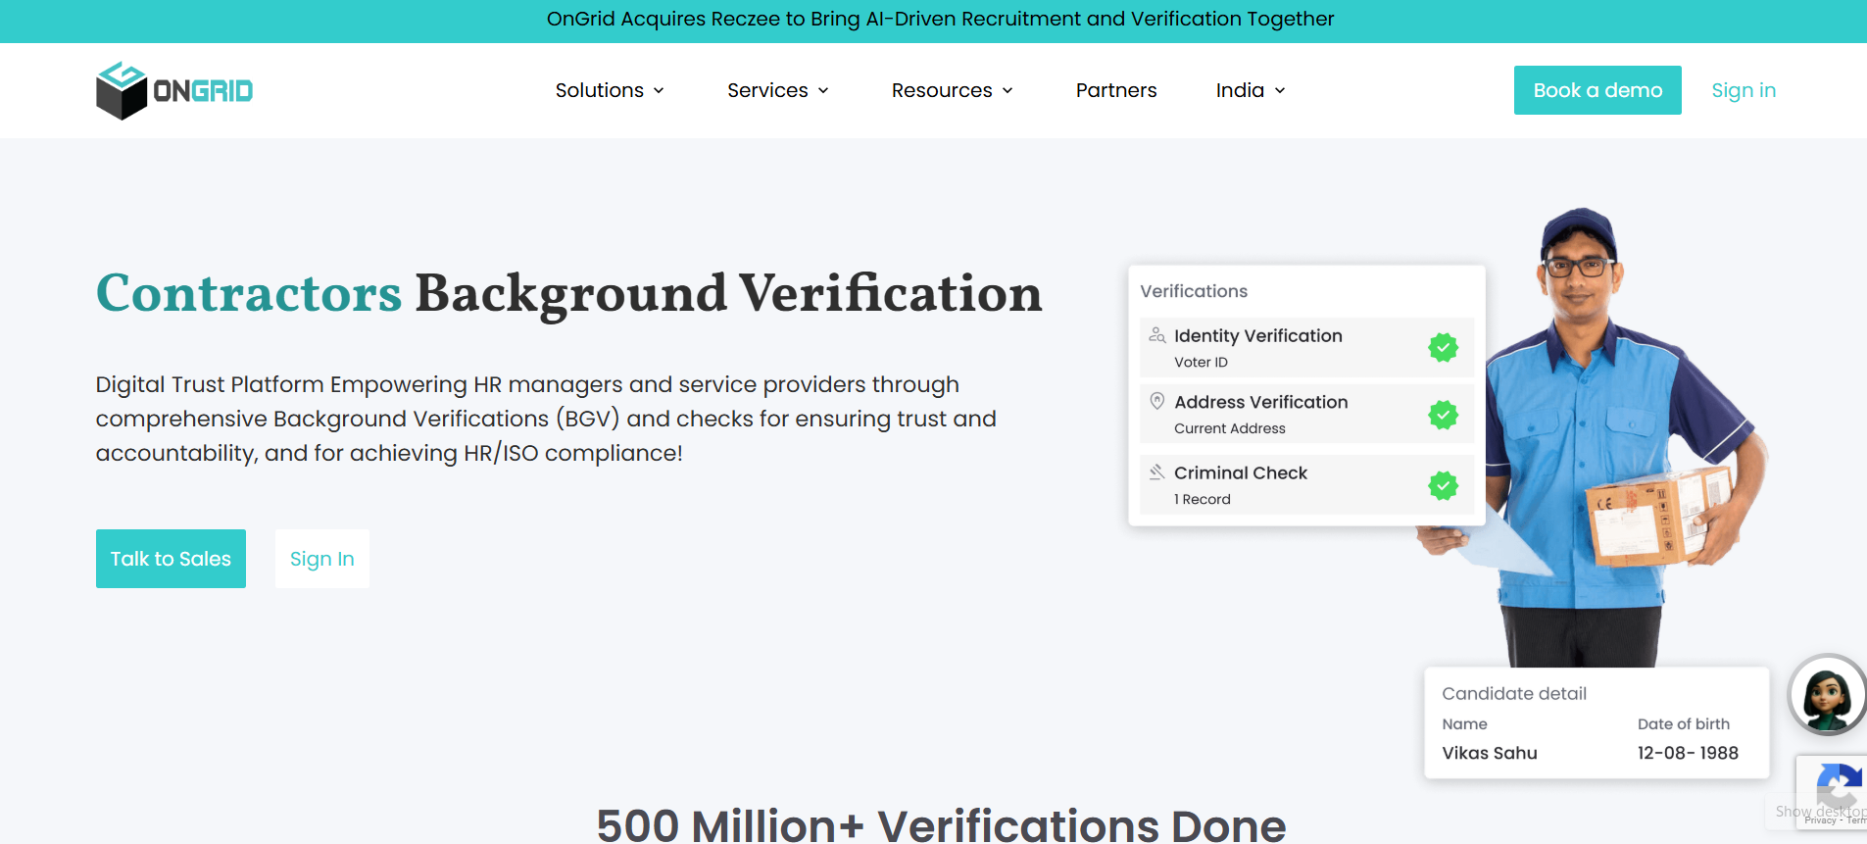Expand the Services dropdown menu
The image size is (1867, 844).
pyautogui.click(x=778, y=90)
